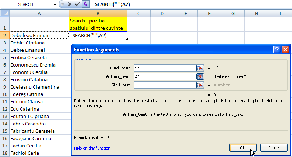Viewport: 292px width, 157px height.
Task: Click cell 'Edeleanu Clementina'
Action: 39,87
